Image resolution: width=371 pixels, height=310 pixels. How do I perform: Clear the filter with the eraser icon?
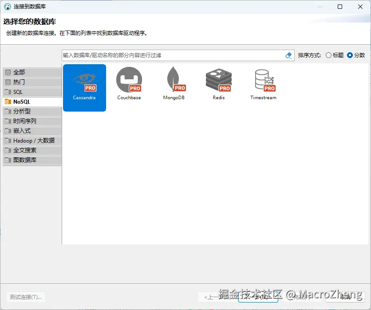pyautogui.click(x=288, y=55)
